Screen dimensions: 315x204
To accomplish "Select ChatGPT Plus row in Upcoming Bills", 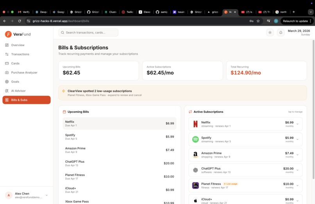I will point(120,163).
